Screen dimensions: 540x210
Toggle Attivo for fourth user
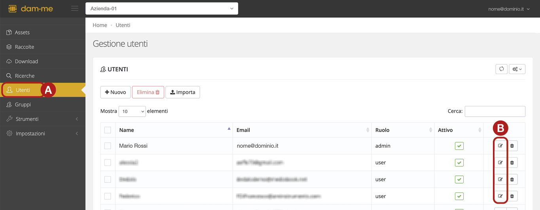click(x=459, y=196)
